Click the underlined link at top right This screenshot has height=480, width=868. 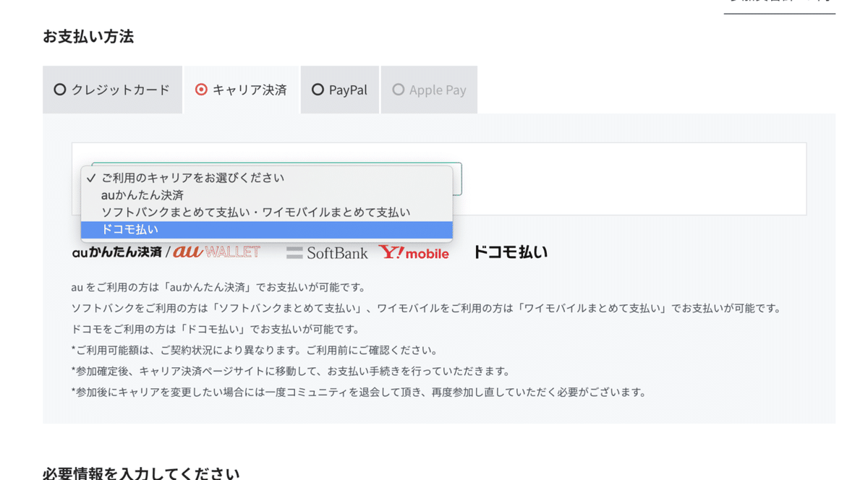(780, 6)
